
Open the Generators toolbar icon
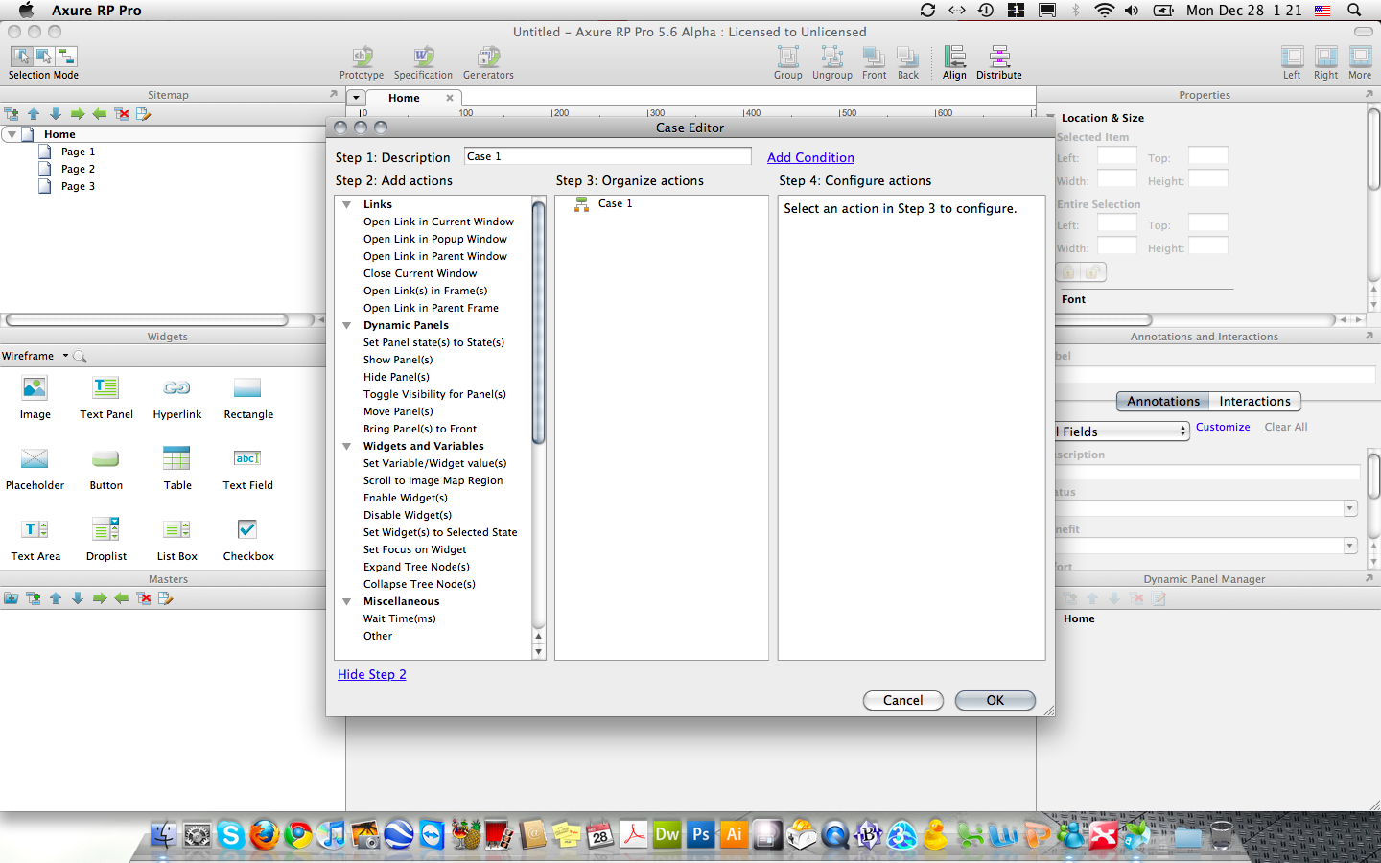click(x=488, y=58)
